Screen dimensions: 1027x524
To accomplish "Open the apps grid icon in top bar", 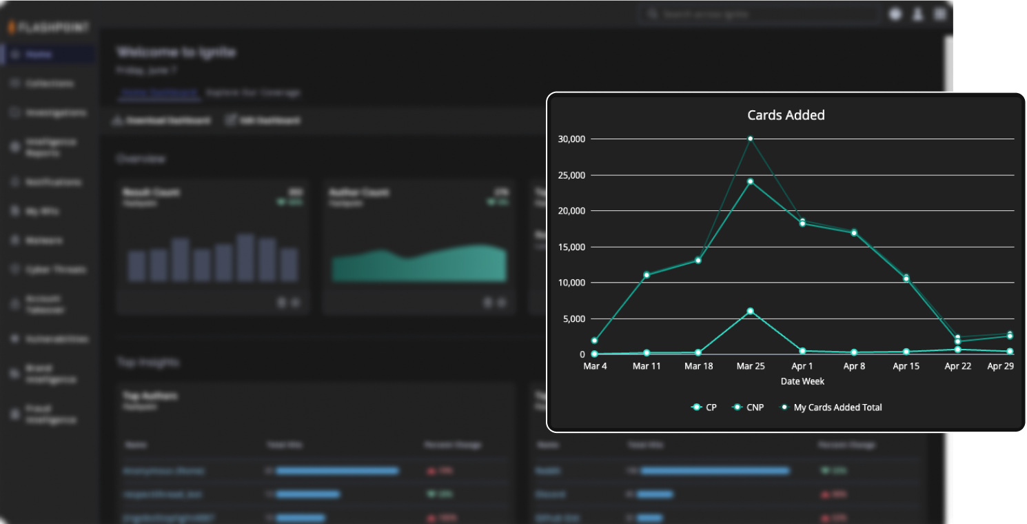I will pyautogui.click(x=939, y=14).
